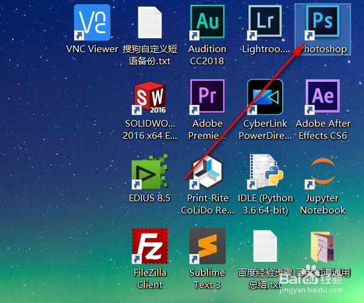The image size is (364, 303).
Task: Select the Photoshop shortcut icon
Action: click(323, 22)
